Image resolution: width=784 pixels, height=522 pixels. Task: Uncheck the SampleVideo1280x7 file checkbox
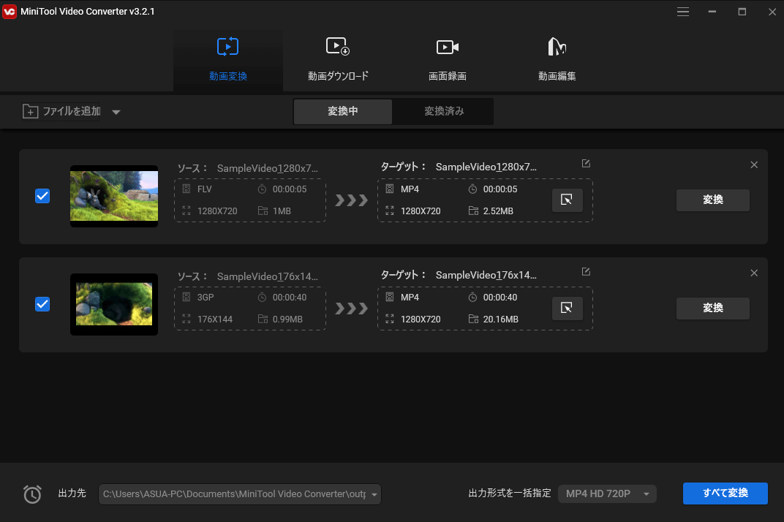click(42, 196)
